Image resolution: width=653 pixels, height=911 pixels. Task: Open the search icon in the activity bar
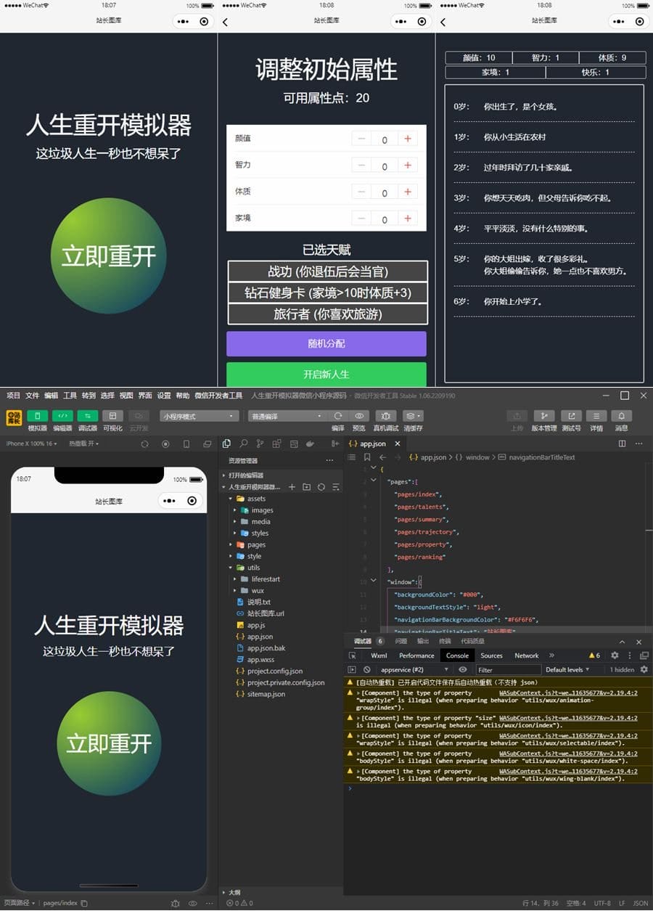(244, 441)
